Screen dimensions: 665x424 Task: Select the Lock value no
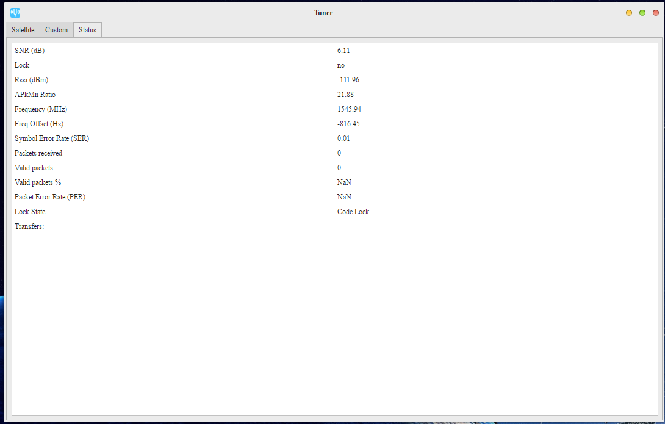coord(341,65)
